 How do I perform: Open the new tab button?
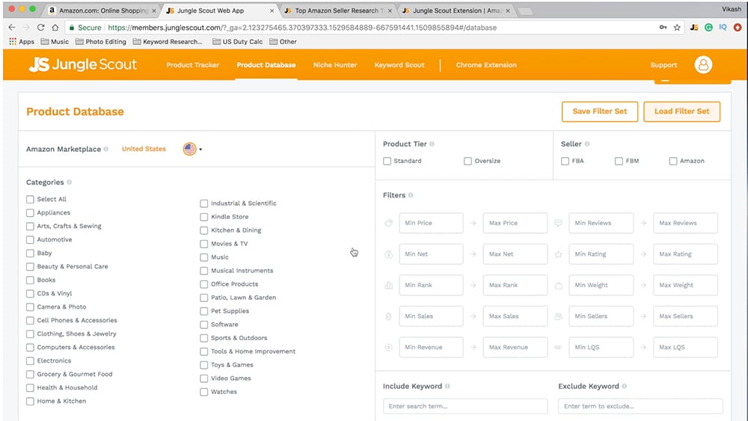pos(525,11)
